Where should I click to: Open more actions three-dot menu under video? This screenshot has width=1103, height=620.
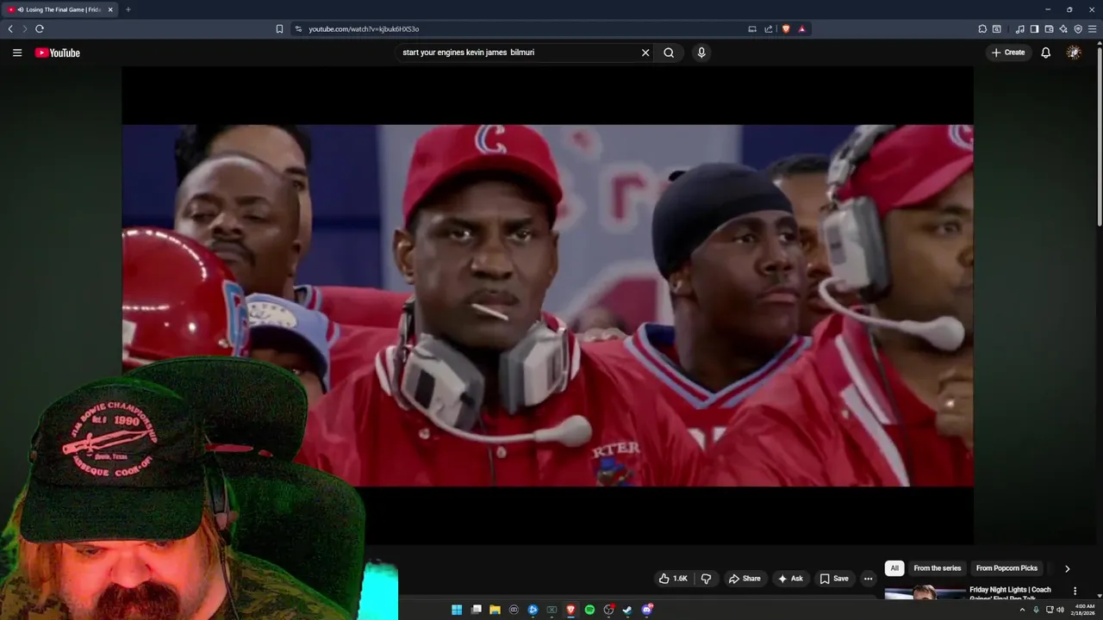point(868,579)
